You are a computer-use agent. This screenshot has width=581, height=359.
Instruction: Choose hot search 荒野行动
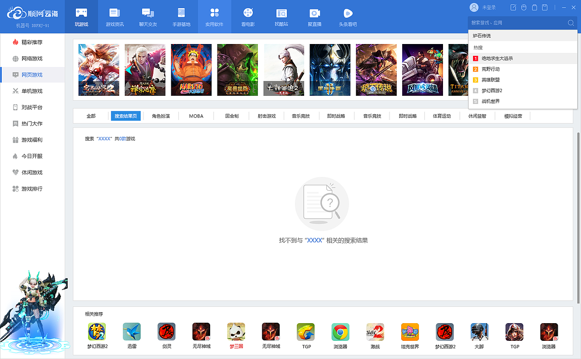point(522,69)
